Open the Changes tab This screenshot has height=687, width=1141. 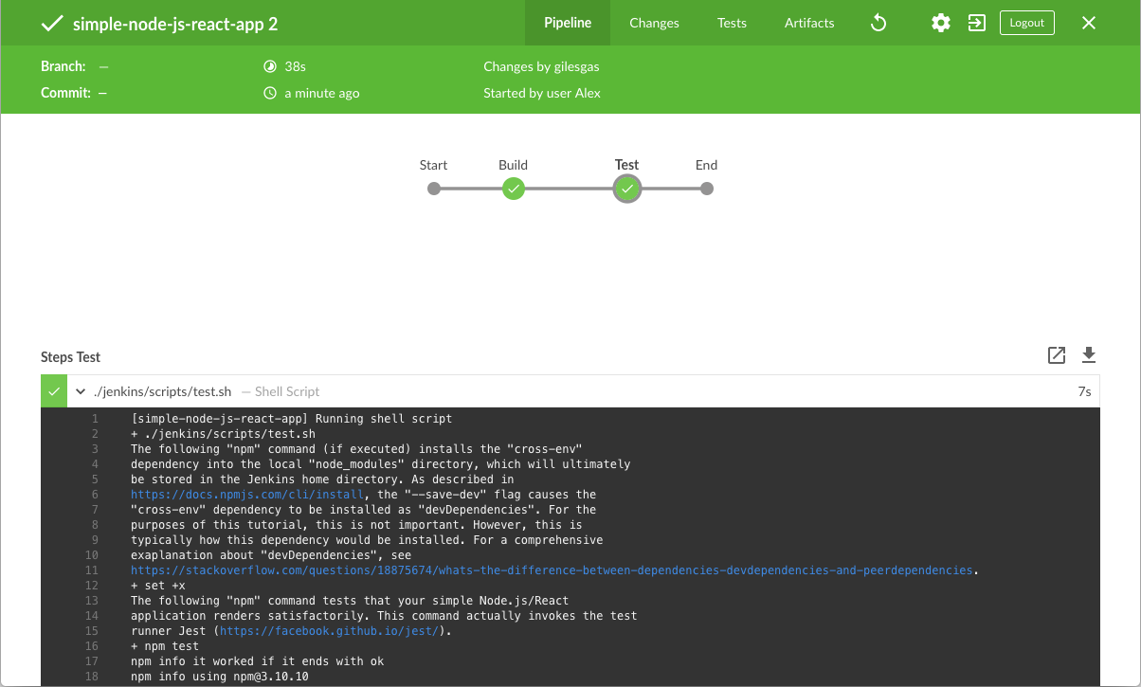point(654,23)
